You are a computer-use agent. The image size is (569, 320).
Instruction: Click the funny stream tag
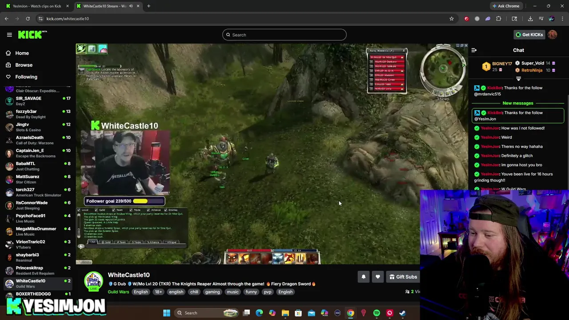click(x=251, y=292)
